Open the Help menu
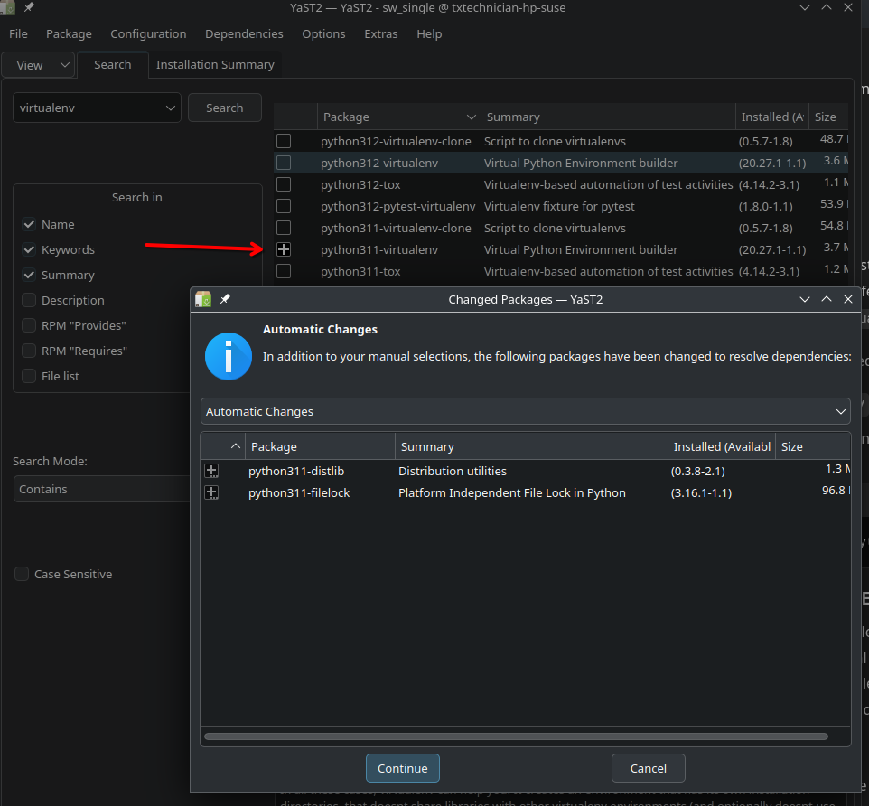The width and height of the screenshot is (869, 806). (x=429, y=33)
